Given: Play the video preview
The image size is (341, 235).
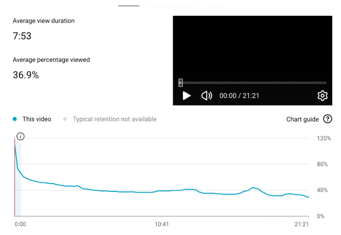Looking at the screenshot, I should tap(187, 96).
